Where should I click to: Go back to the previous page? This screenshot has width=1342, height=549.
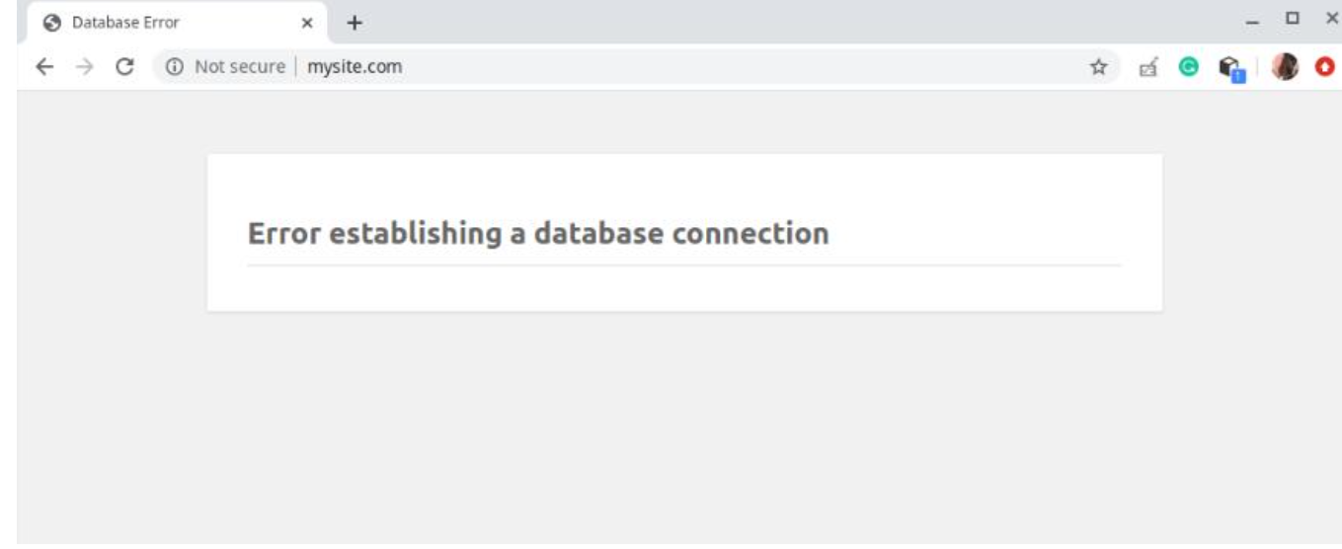point(43,67)
